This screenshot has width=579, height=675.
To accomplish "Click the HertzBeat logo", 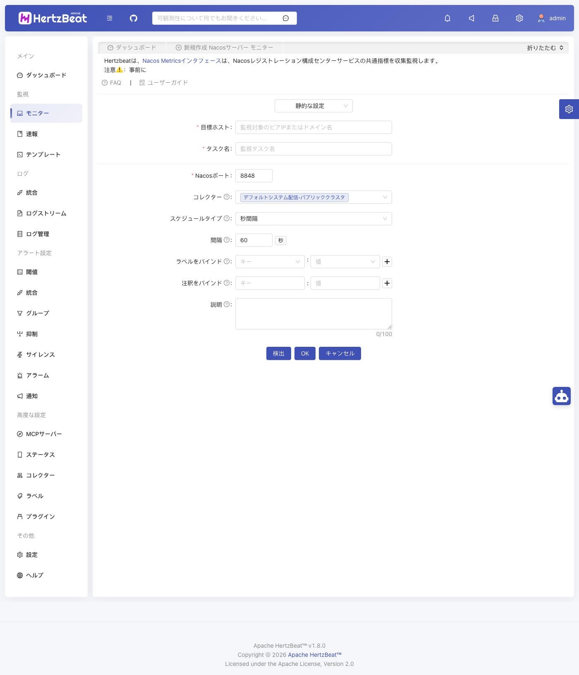I will [x=53, y=18].
